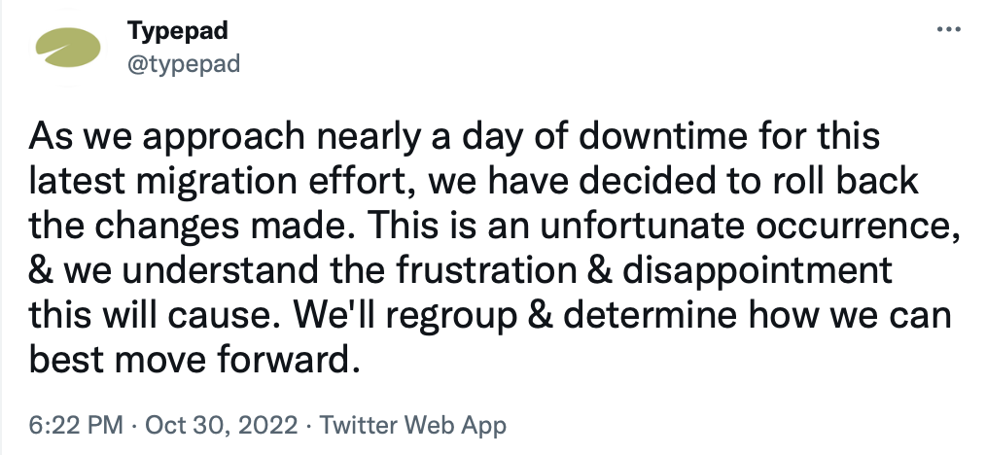
Task: Click the @typepad handle
Action: tap(184, 64)
